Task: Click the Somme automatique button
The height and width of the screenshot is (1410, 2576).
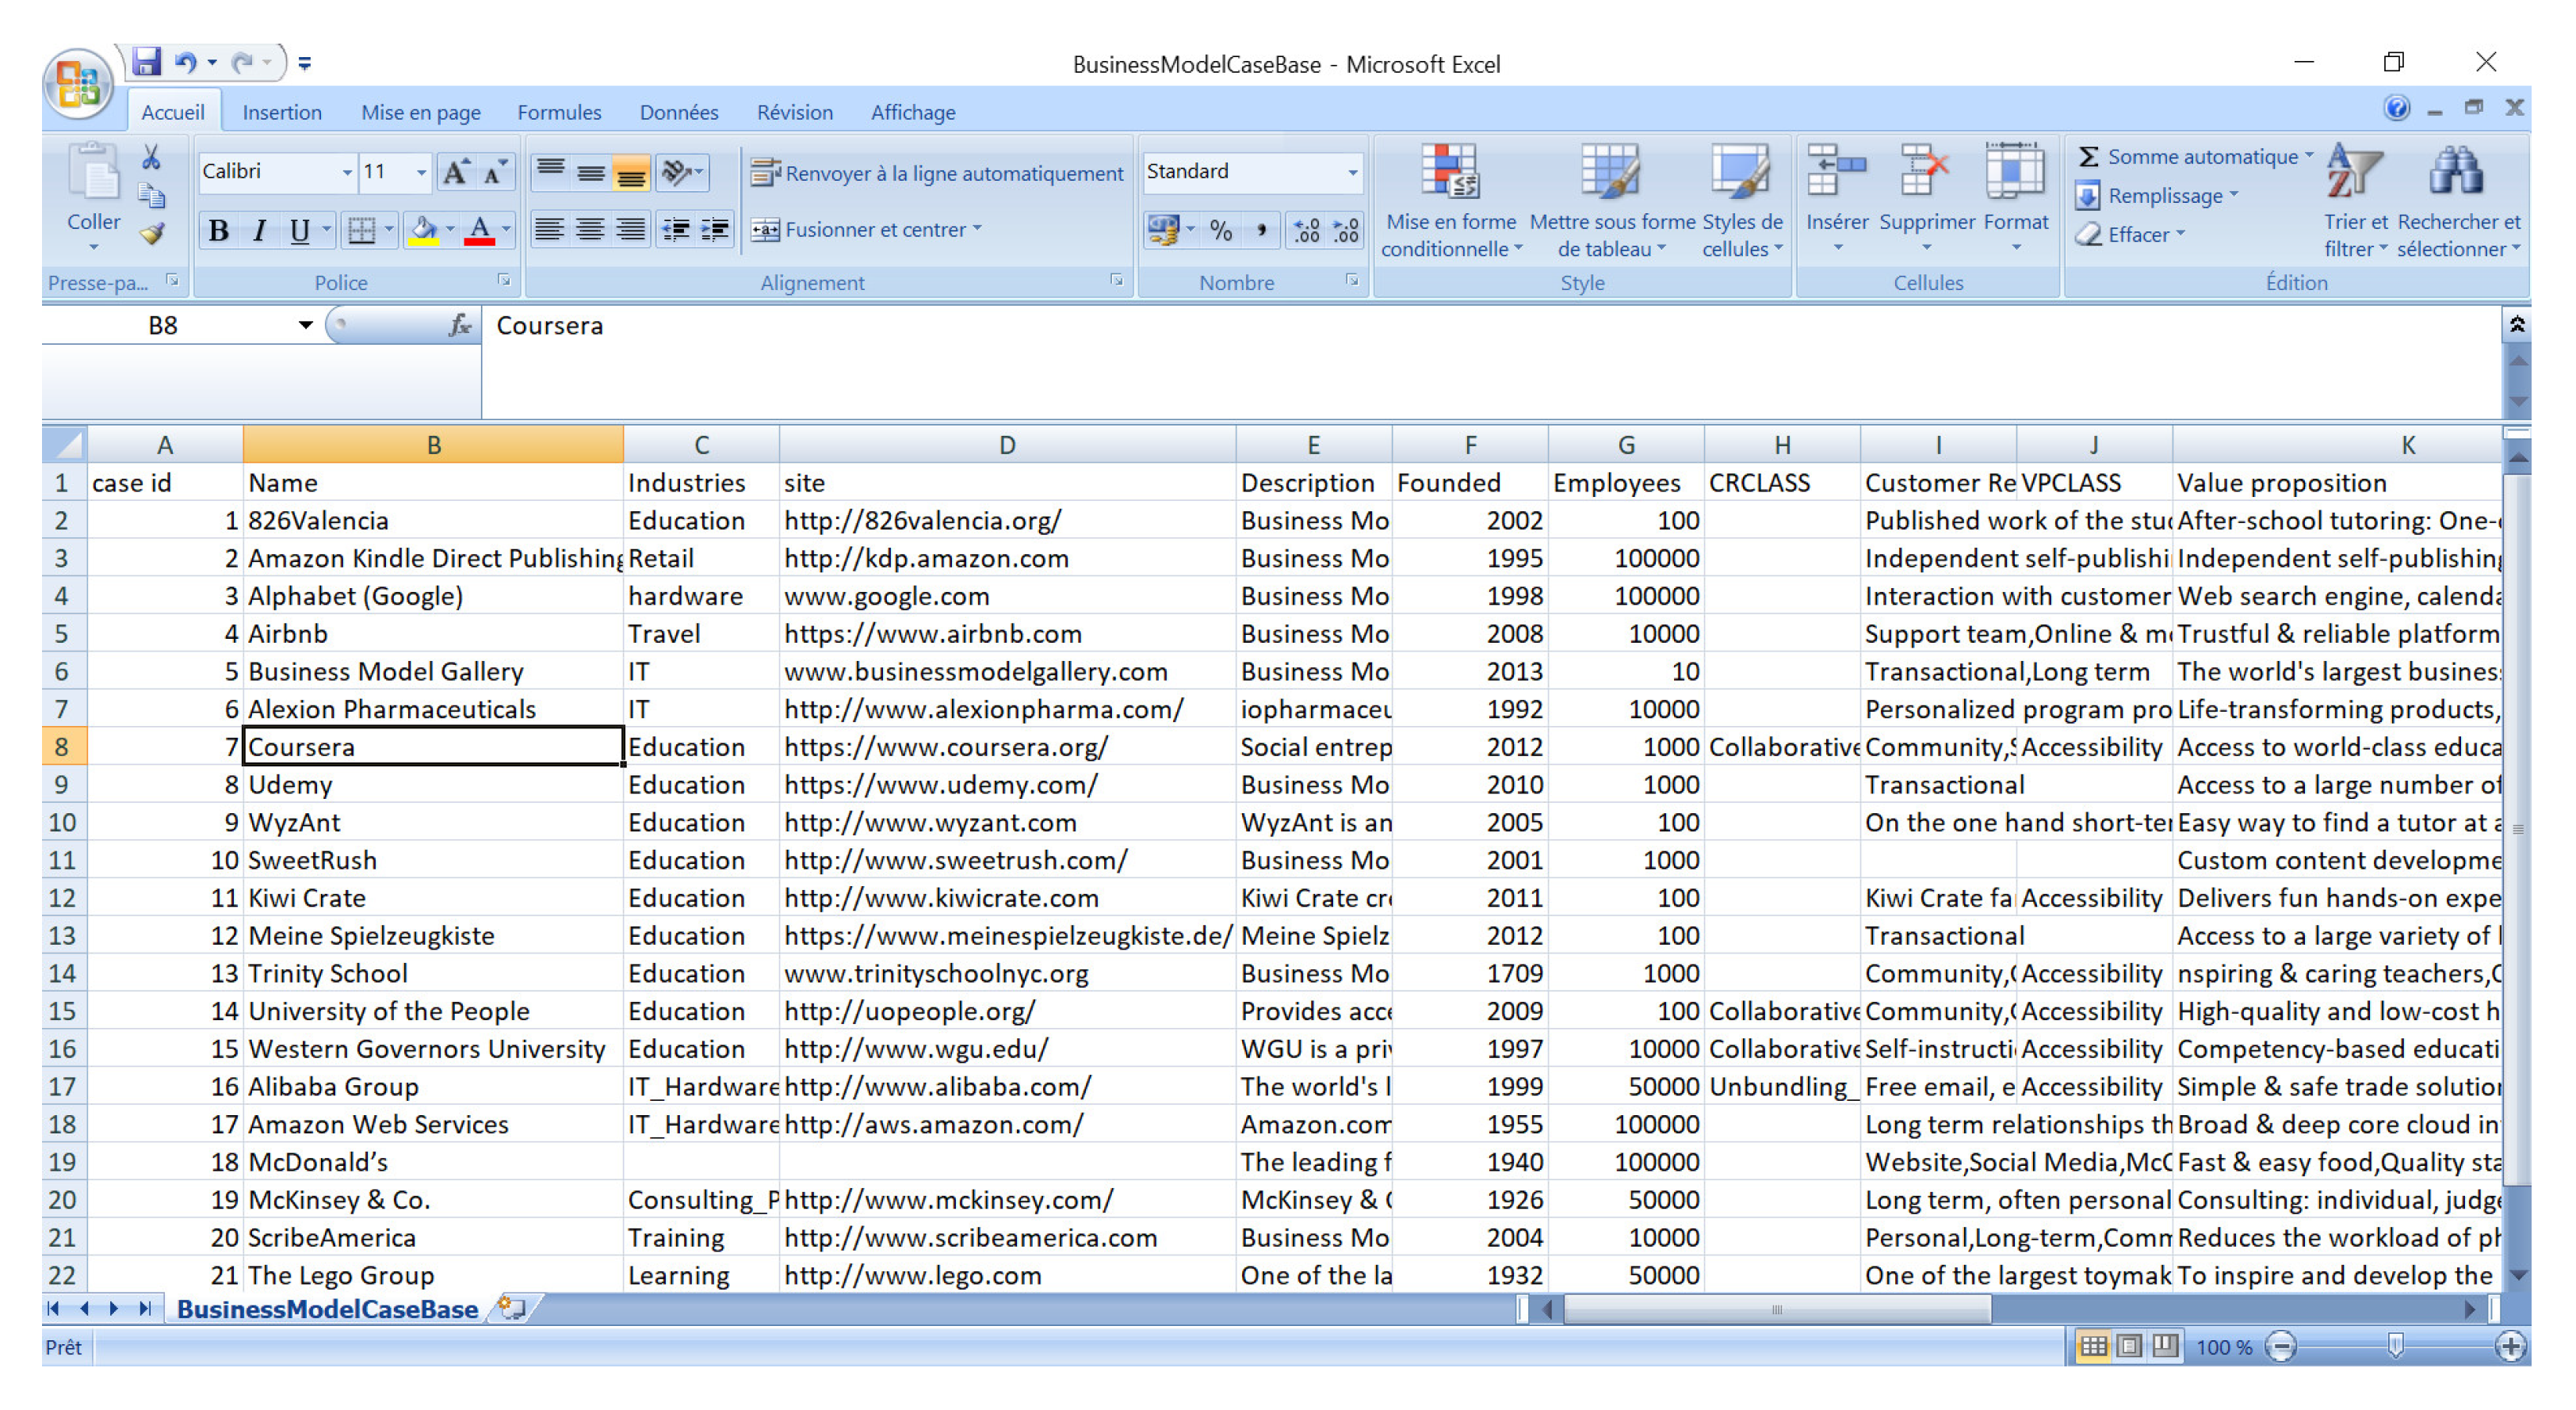Action: (x=2191, y=156)
